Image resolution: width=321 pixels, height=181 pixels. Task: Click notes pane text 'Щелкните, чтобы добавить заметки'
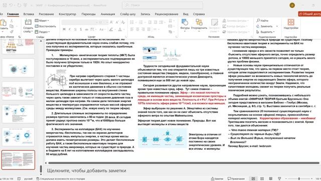tap(86, 170)
